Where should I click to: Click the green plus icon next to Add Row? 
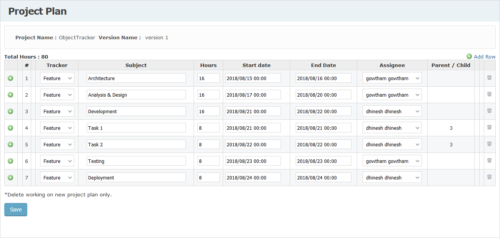coord(469,56)
